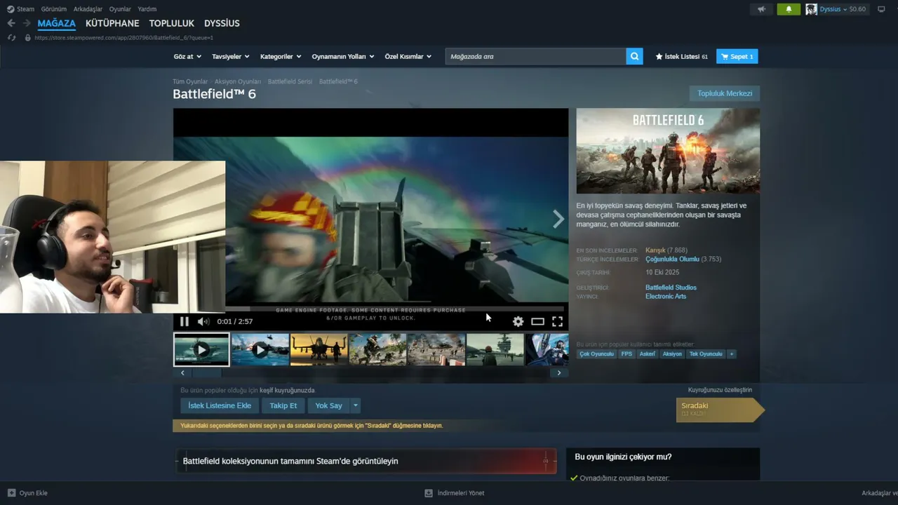898x505 pixels.
Task: Click the padlock icon beside the URL
Action: coord(28,38)
